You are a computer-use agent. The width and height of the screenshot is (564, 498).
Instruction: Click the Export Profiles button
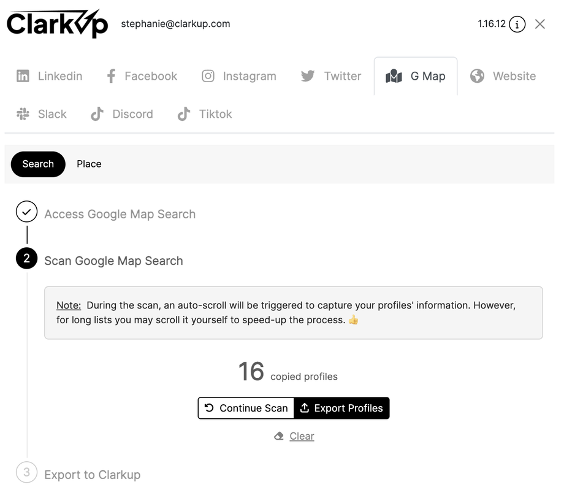341,408
